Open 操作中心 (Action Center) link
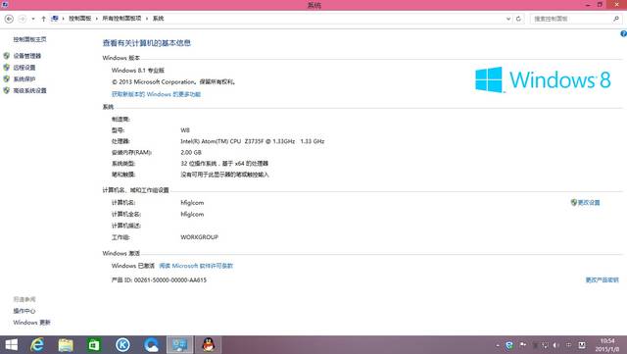This screenshot has height=354, width=627. click(x=24, y=311)
